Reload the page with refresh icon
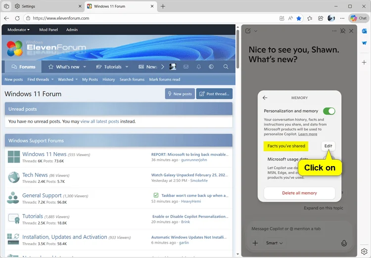This screenshot has height=258, width=371. tap(17, 18)
